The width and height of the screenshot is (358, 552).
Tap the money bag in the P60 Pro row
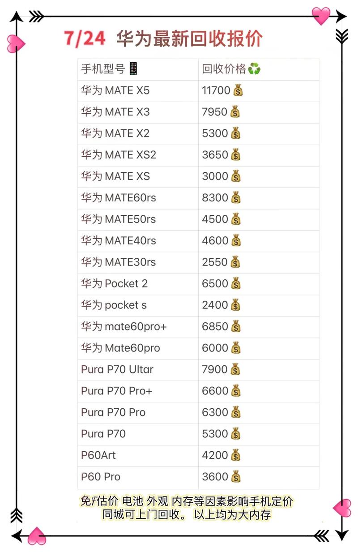236,477
